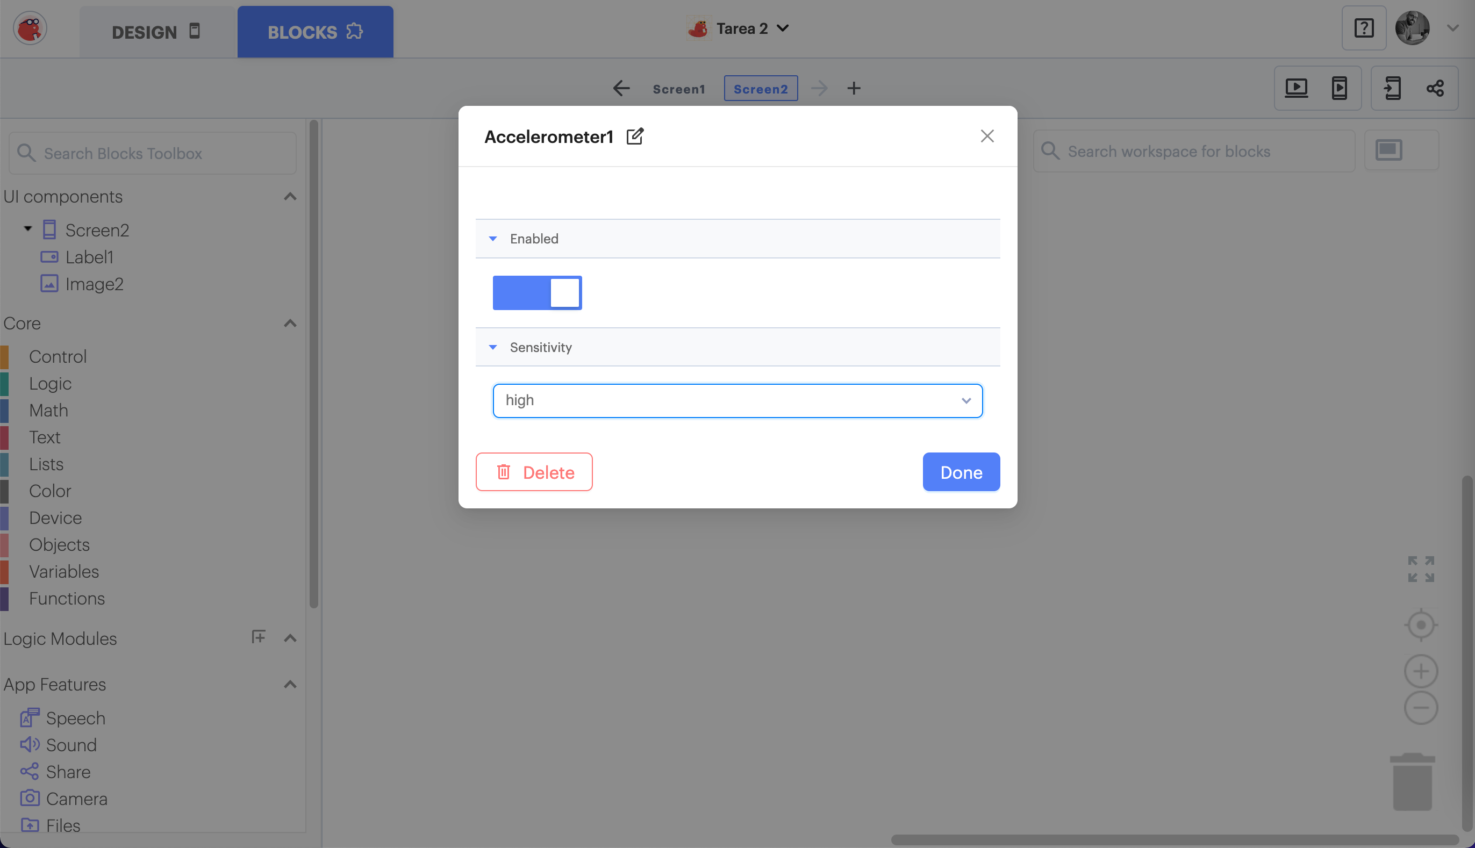Switch to the DESIGN tab
This screenshot has width=1475, height=848.
(156, 32)
